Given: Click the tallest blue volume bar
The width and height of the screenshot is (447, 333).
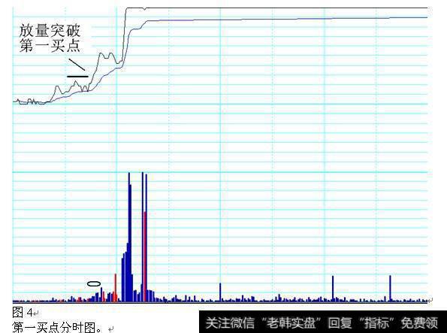Looking at the screenshot, I should pos(129,237).
